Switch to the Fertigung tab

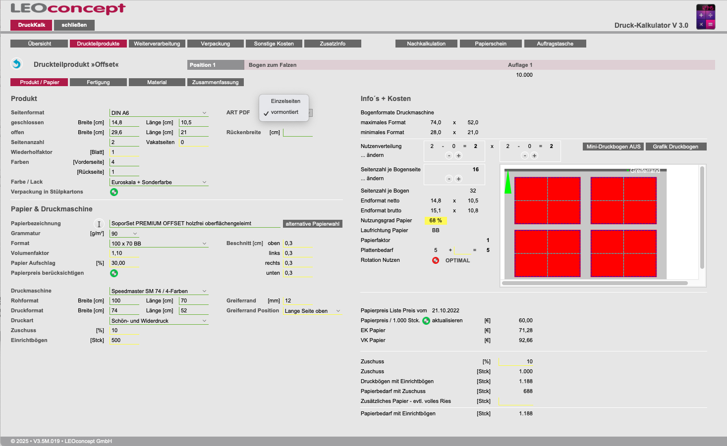click(x=98, y=82)
